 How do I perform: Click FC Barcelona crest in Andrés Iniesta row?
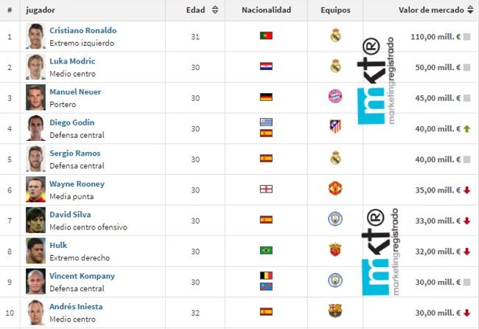click(x=335, y=311)
